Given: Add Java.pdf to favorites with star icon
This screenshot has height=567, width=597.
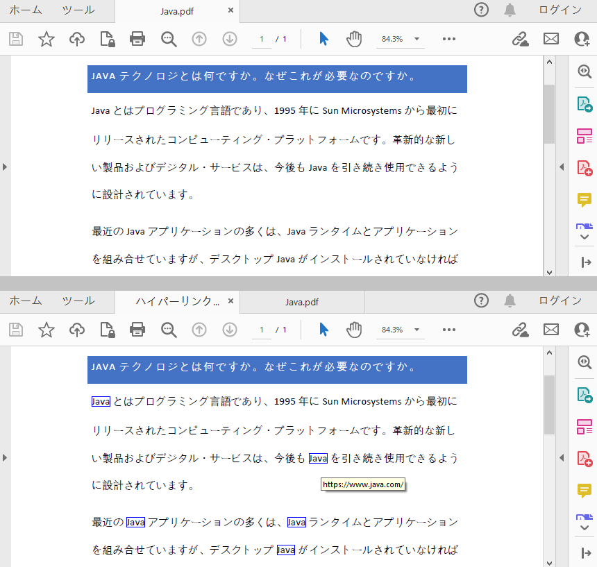Looking at the screenshot, I should [x=46, y=39].
